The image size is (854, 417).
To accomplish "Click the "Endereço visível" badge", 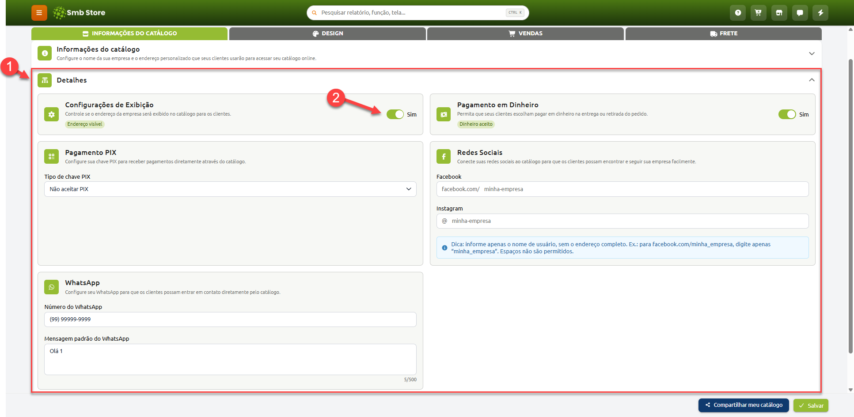I will (x=85, y=124).
